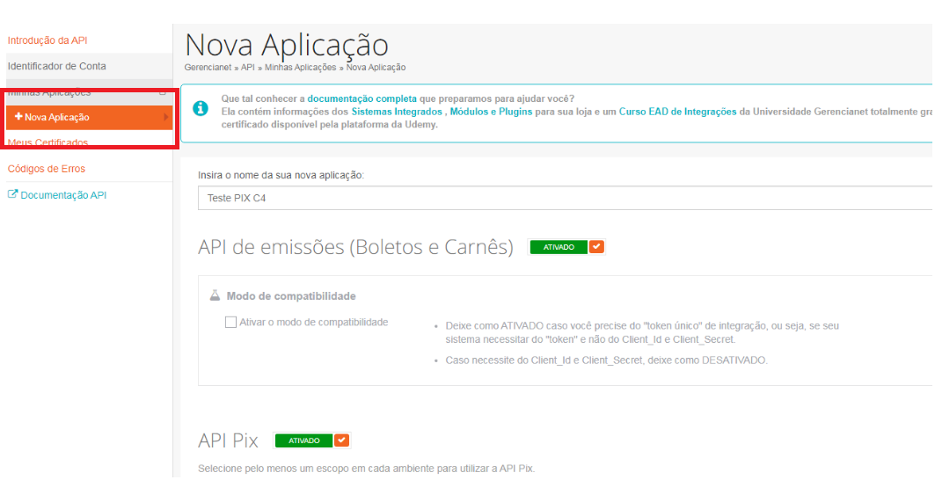Follow the Sistemas Integrados link

tap(397, 113)
